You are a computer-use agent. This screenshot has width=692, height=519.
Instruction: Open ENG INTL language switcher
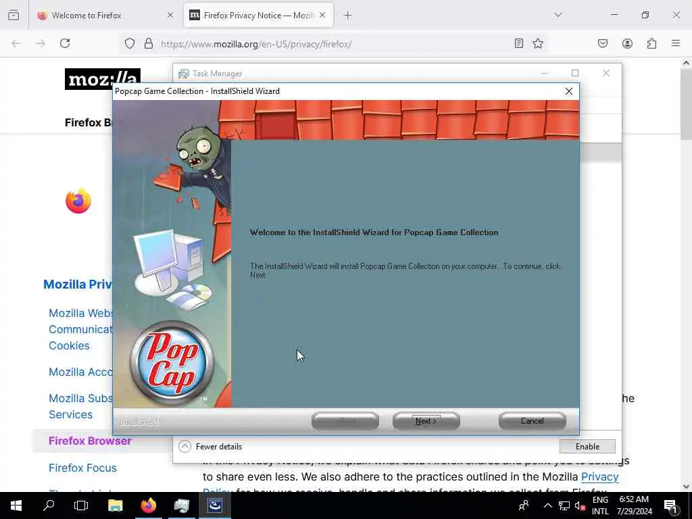600,505
